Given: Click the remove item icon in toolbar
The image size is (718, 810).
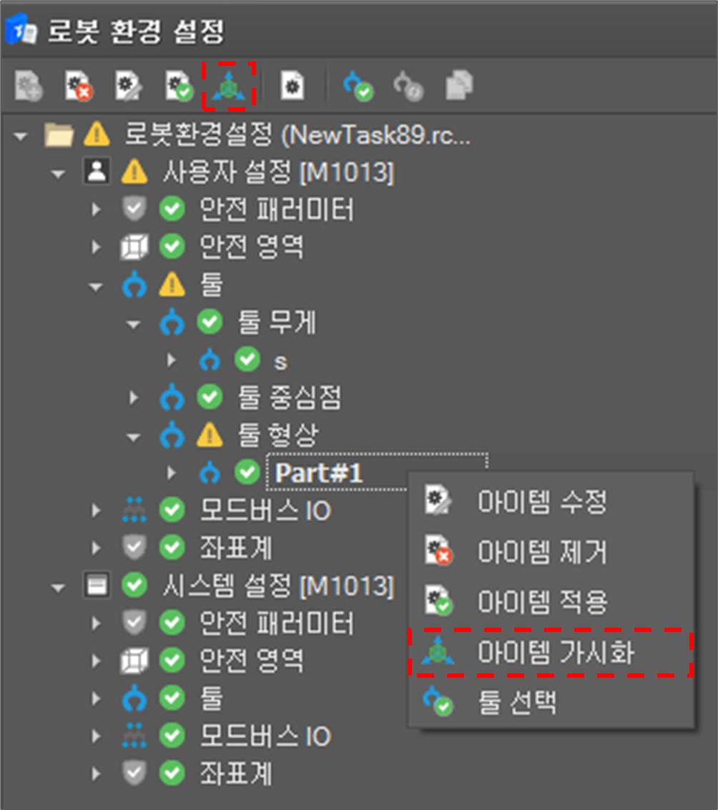Looking at the screenshot, I should click(x=79, y=87).
